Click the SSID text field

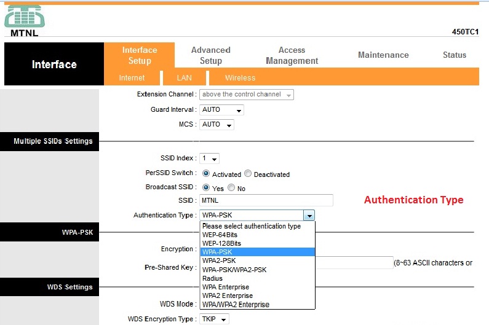(x=266, y=201)
